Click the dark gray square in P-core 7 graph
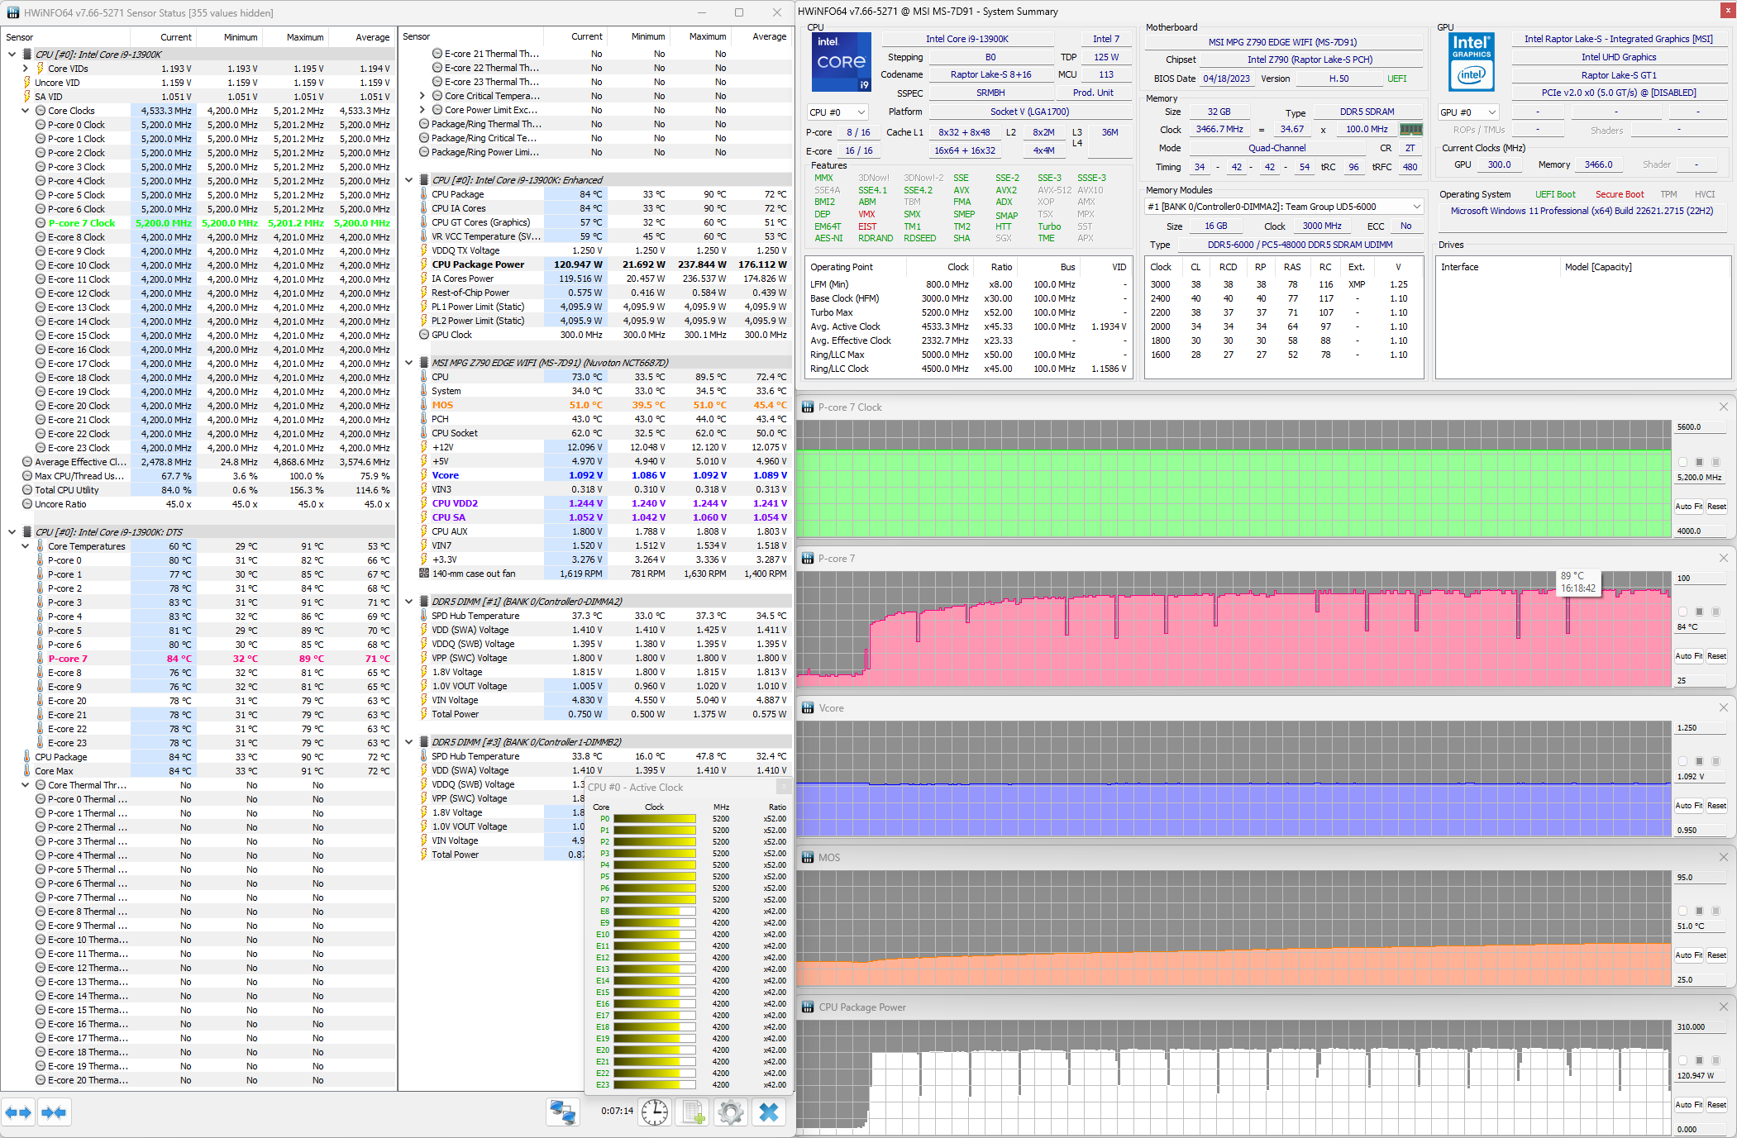 1699,612
